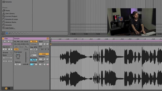Click Detune field 0 ct
162x91 pixels.
[18, 64]
